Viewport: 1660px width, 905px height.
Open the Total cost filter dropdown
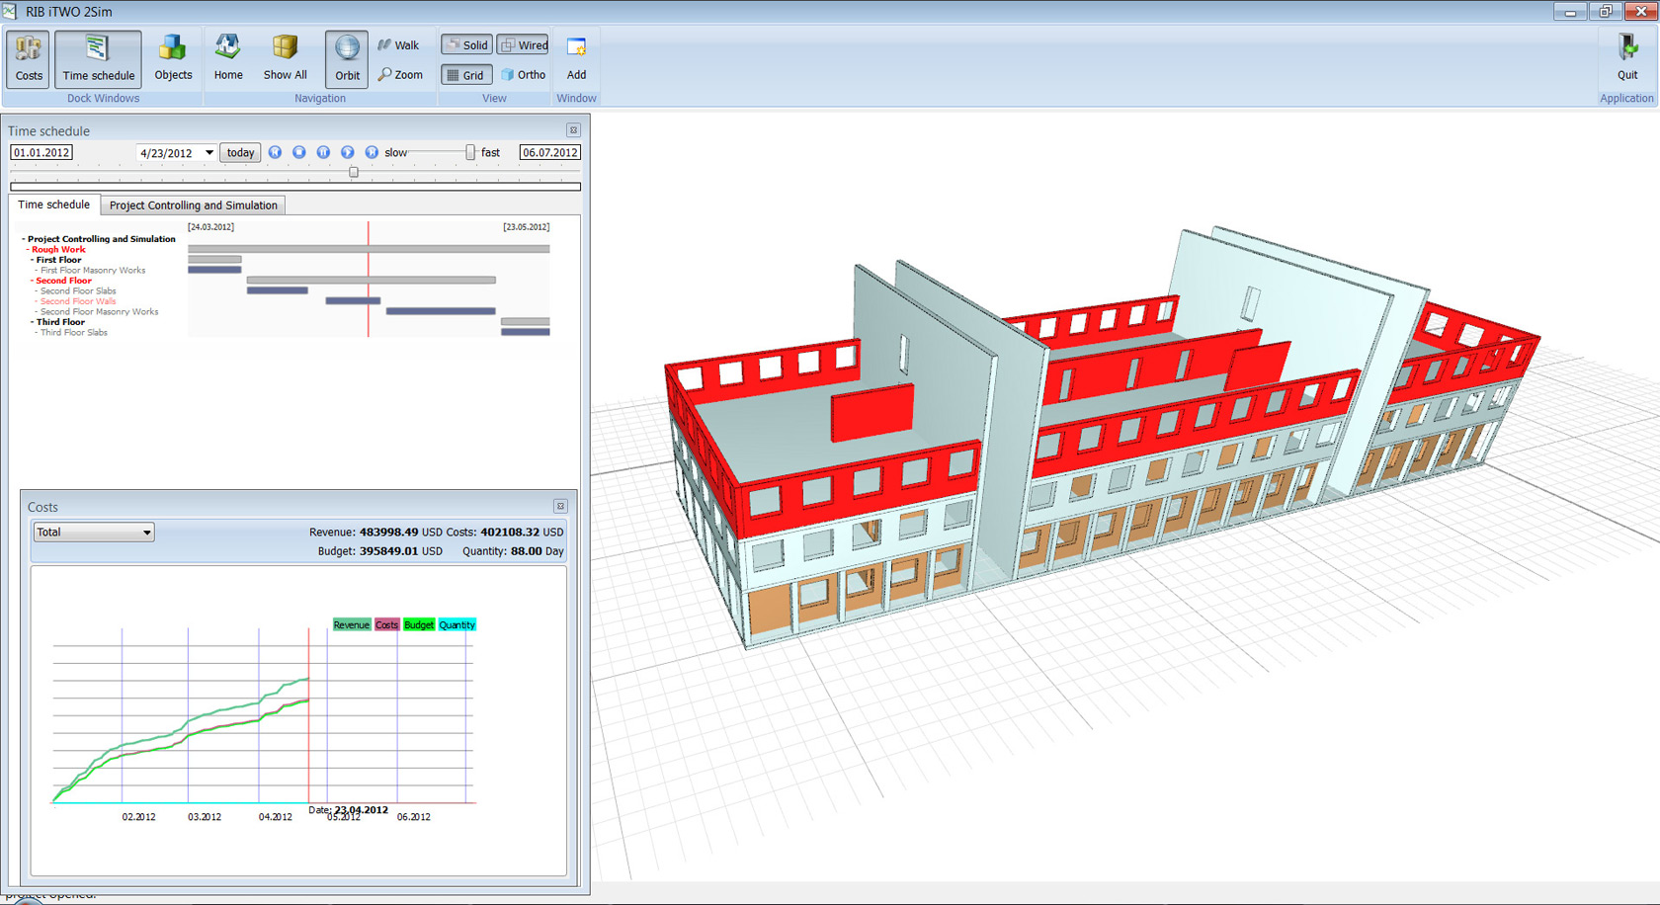[x=145, y=532]
